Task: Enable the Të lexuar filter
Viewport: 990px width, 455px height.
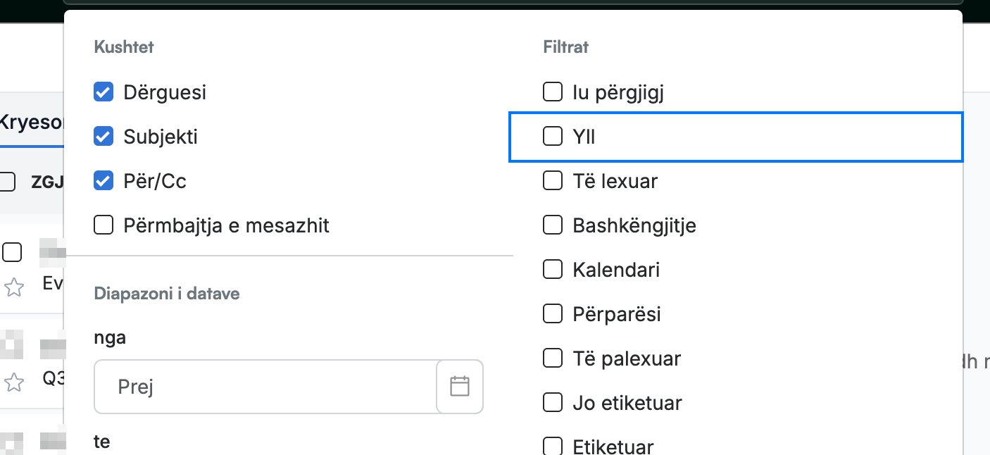Action: pos(553,181)
